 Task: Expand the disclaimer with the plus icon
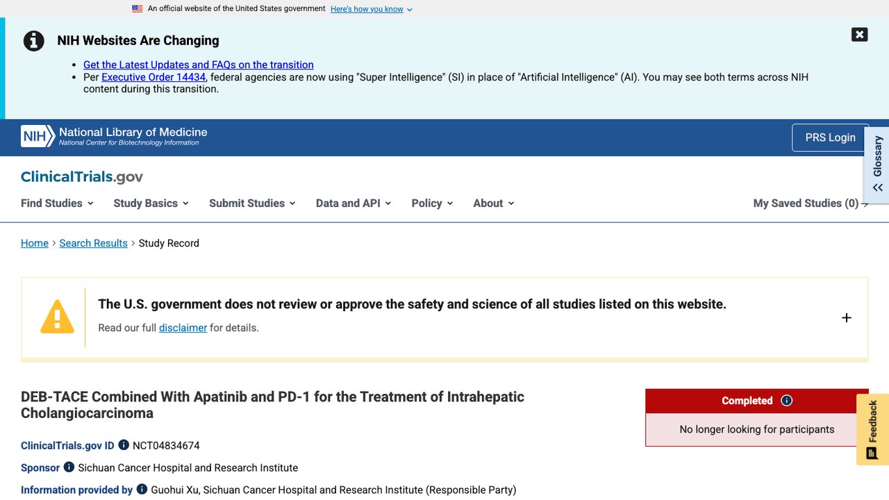[x=846, y=318]
